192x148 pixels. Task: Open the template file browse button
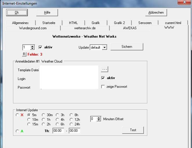click(x=105, y=69)
